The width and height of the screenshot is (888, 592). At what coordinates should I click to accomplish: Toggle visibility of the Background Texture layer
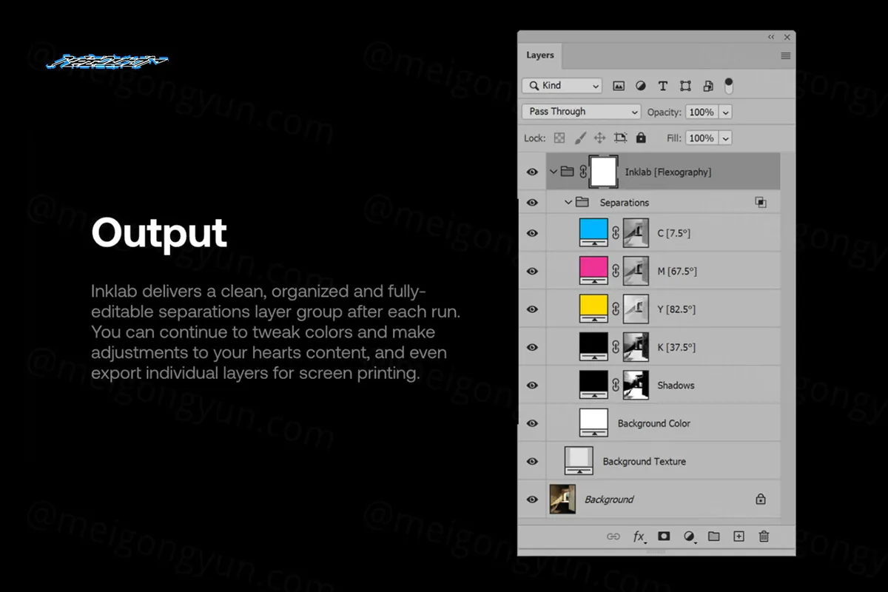pos(532,462)
